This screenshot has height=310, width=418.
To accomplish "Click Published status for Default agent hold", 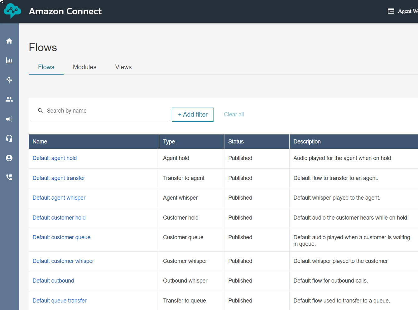I will [240, 158].
